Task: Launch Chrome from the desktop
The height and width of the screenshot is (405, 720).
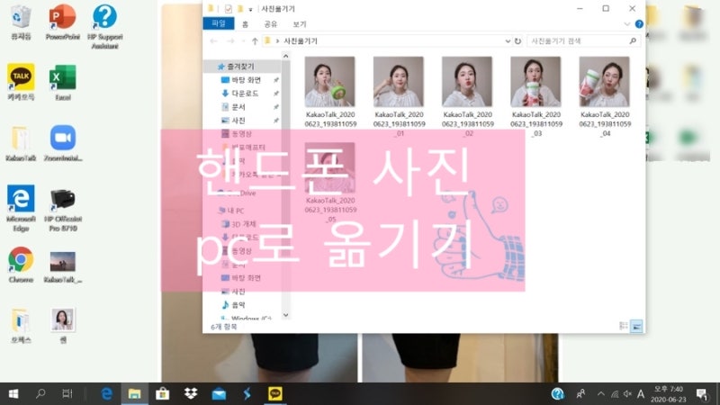Action: point(21,265)
